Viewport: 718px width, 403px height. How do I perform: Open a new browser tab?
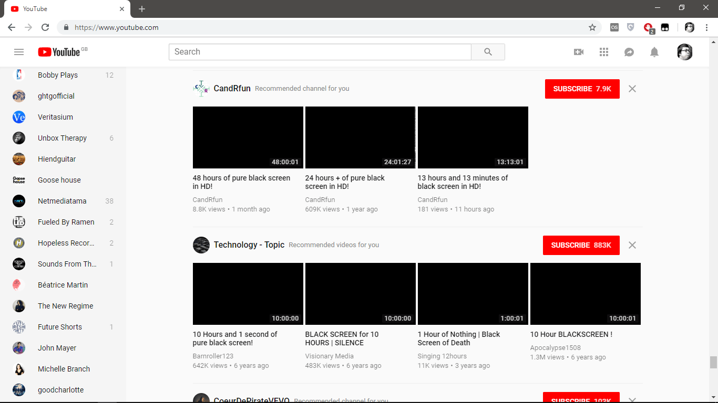click(142, 9)
